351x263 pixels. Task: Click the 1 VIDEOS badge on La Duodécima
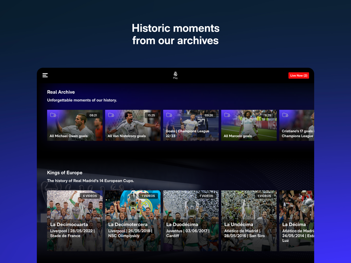tap(206, 196)
